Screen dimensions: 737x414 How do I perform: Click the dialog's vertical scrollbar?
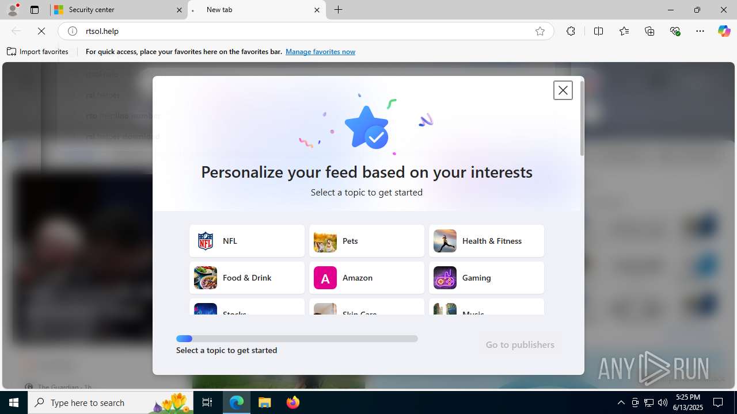point(582,118)
